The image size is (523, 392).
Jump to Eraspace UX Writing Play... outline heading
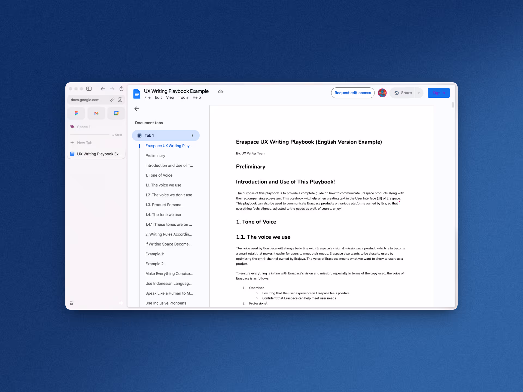coord(169,146)
